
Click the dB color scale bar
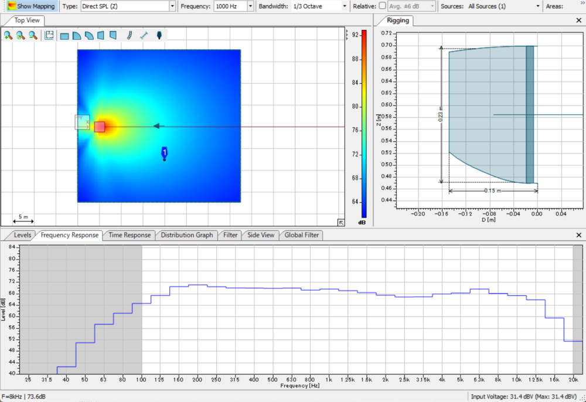point(364,123)
